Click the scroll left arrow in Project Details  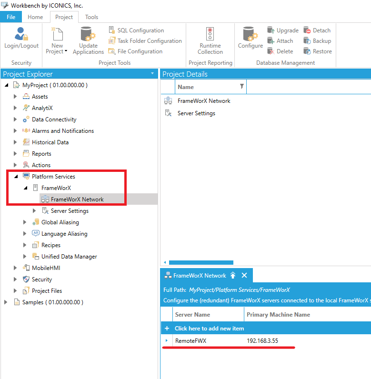[165, 262]
